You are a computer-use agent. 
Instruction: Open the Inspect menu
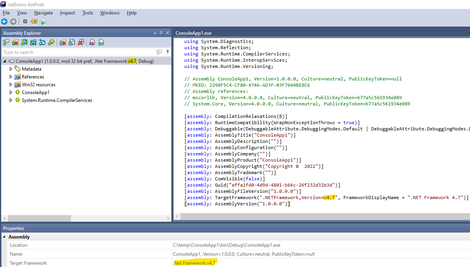(68, 13)
